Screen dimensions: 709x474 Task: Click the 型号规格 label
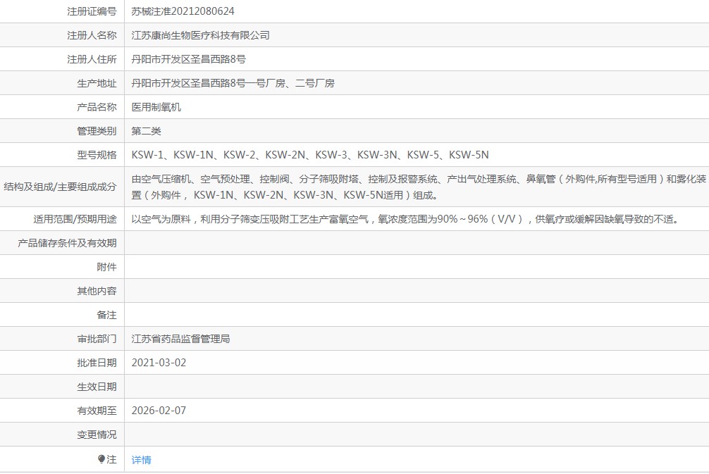(97, 155)
